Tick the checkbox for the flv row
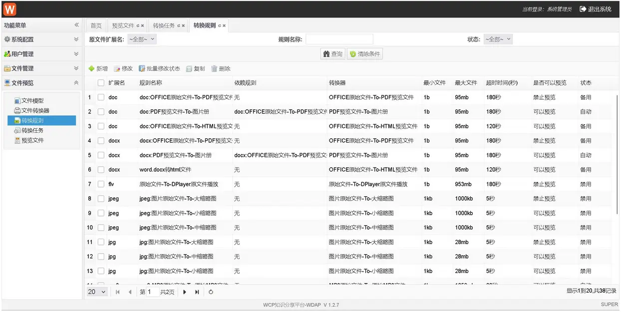 coord(101,184)
